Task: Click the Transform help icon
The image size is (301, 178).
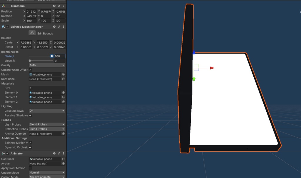Action: pos(54,6)
